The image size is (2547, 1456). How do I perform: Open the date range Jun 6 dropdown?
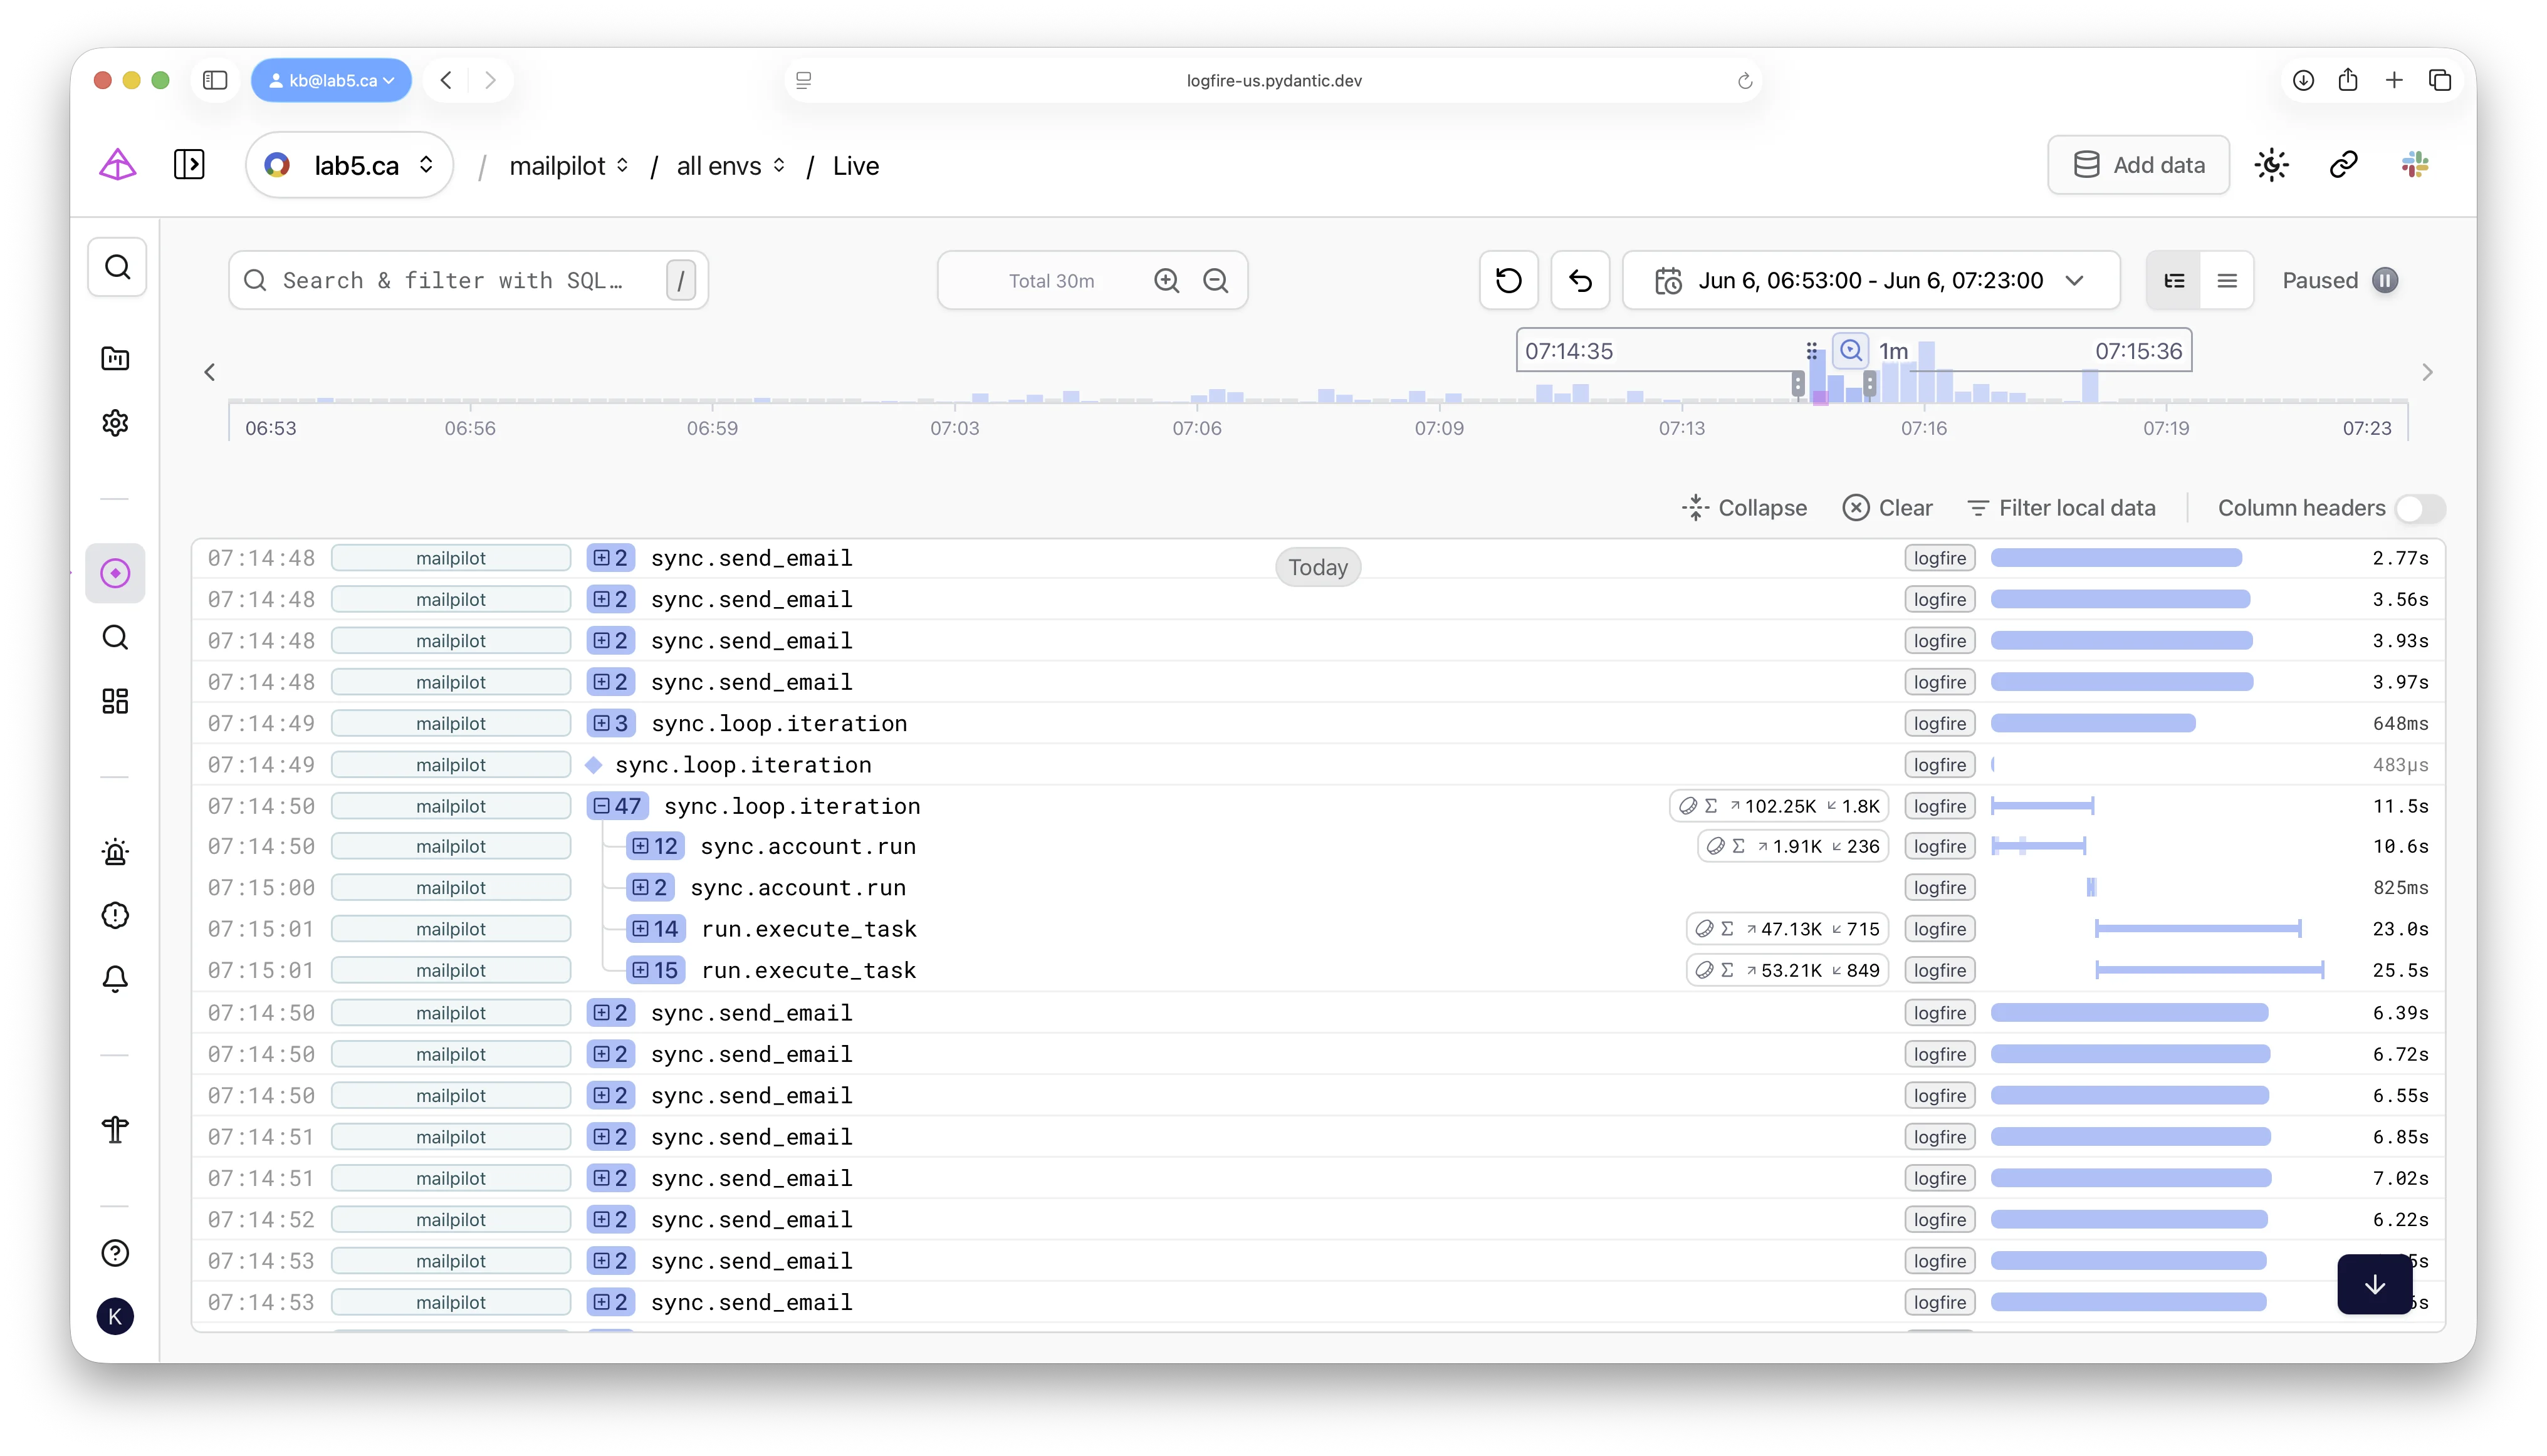(1871, 280)
